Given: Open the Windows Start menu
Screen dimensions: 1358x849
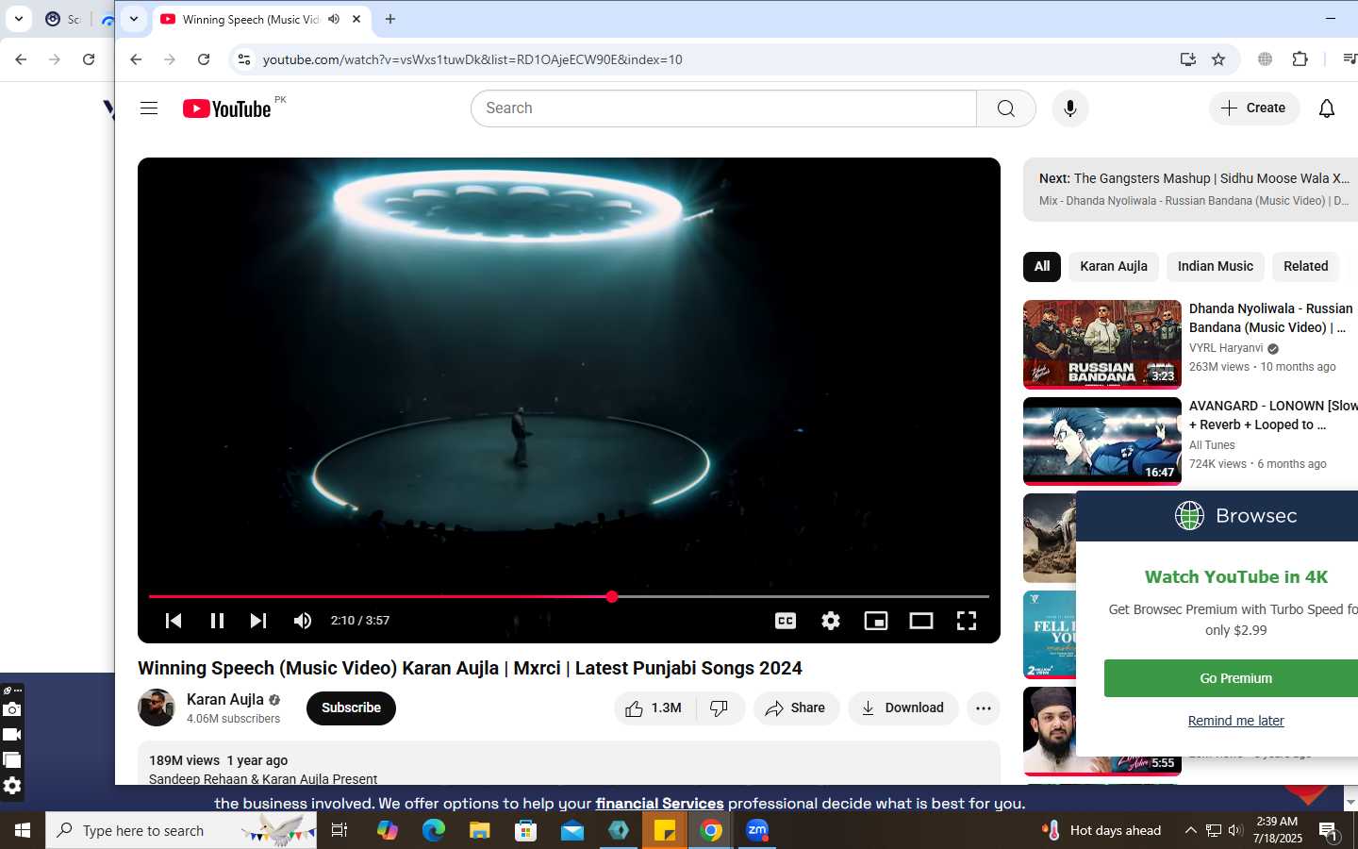Looking at the screenshot, I should coord(23,830).
